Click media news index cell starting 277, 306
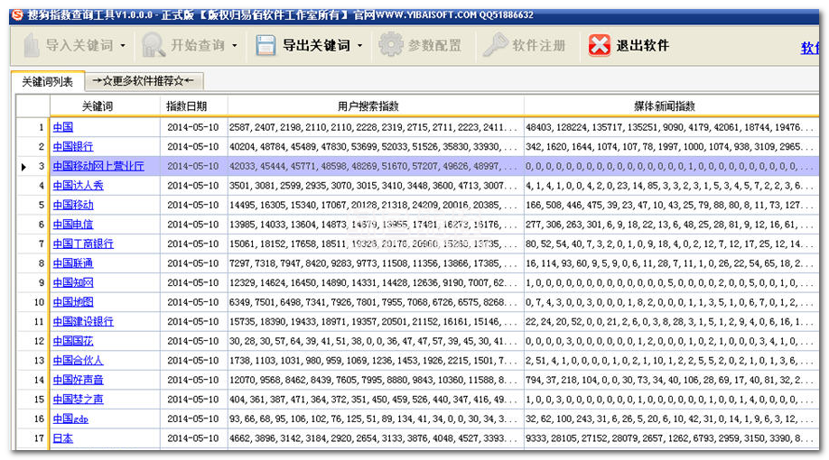 point(672,225)
